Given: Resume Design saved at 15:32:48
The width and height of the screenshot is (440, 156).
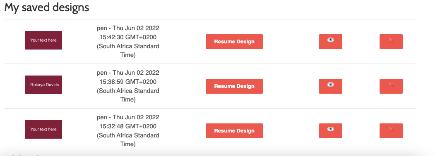Looking at the screenshot, I should [234, 131].
